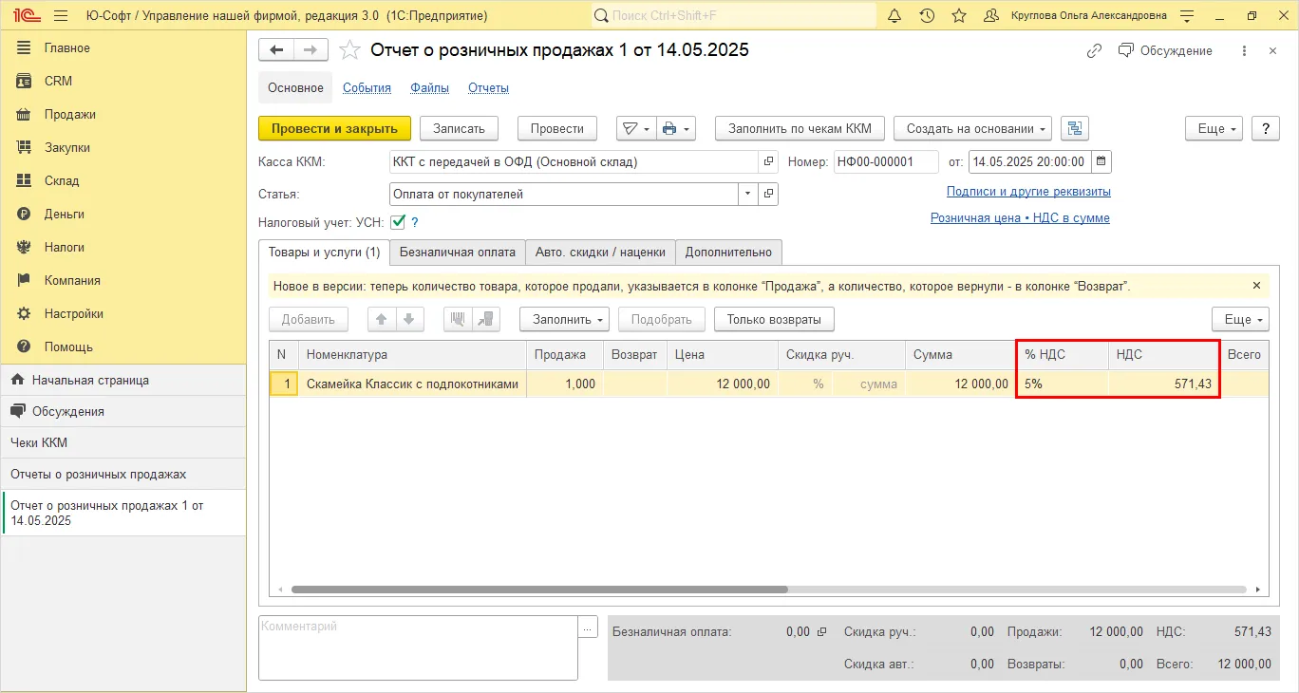Open Авто. скидки / наценки tab
Screen dimensions: 1299x693
tap(600, 252)
